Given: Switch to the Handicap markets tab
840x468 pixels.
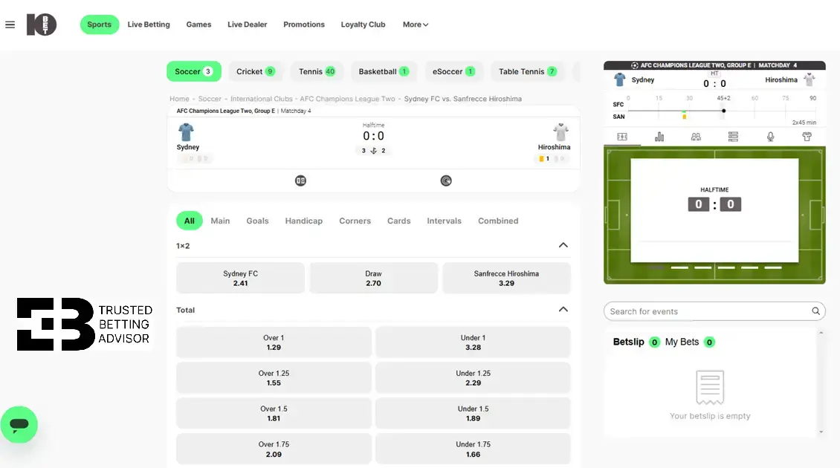Looking at the screenshot, I should [x=304, y=221].
